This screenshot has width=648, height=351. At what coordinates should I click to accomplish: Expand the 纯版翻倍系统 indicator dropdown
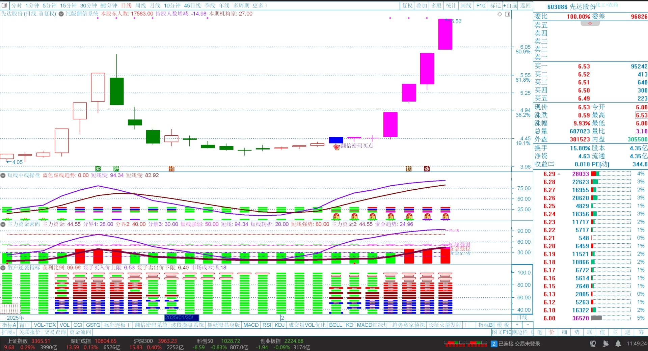pos(61,14)
